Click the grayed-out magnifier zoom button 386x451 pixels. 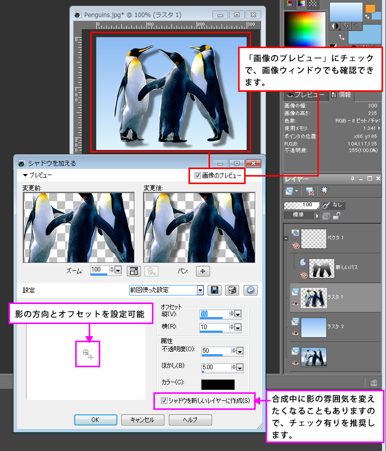151,271
